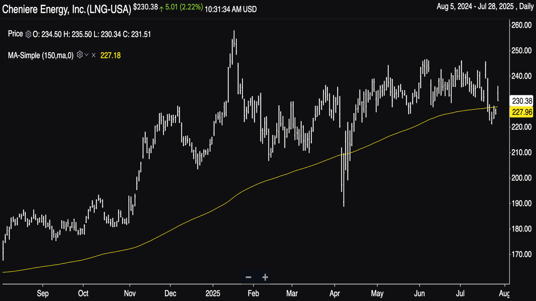Click the 260.00 price axis label

click(521, 25)
